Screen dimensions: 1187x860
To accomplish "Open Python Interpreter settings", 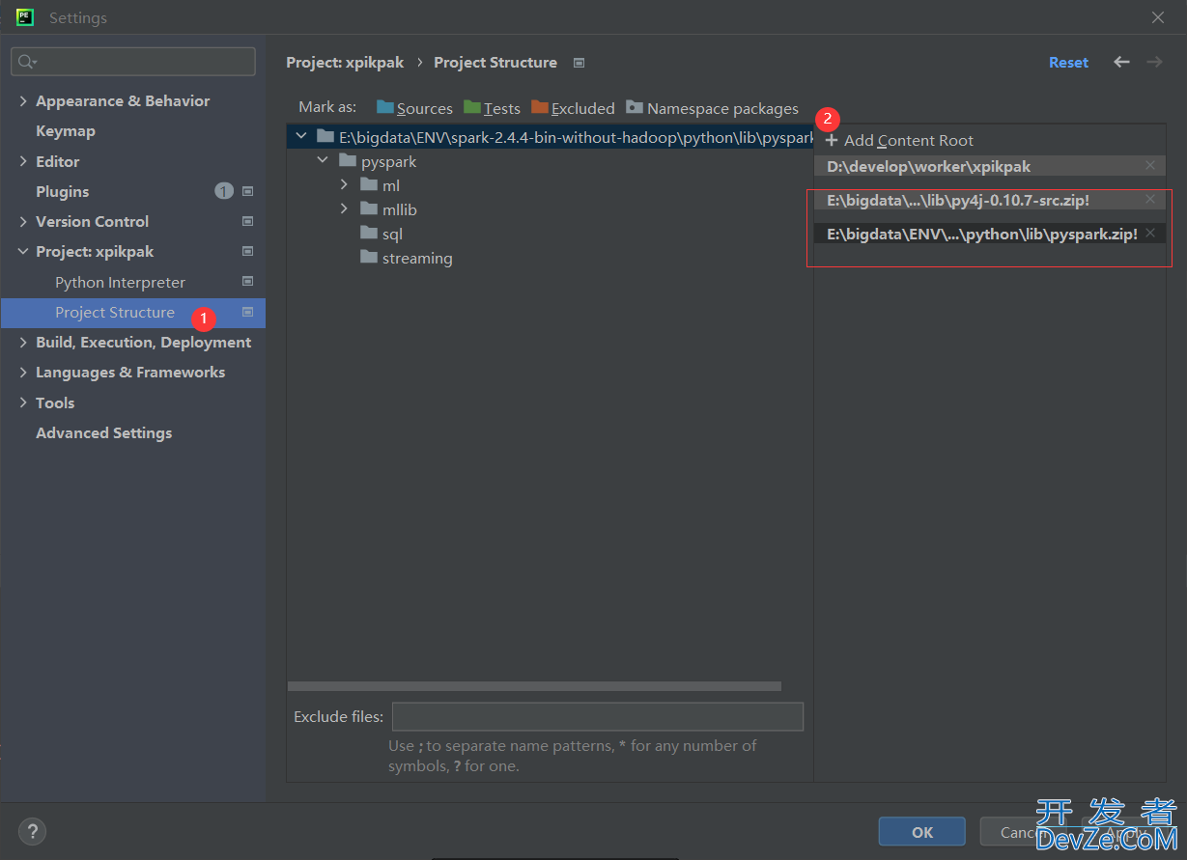I will 120,282.
